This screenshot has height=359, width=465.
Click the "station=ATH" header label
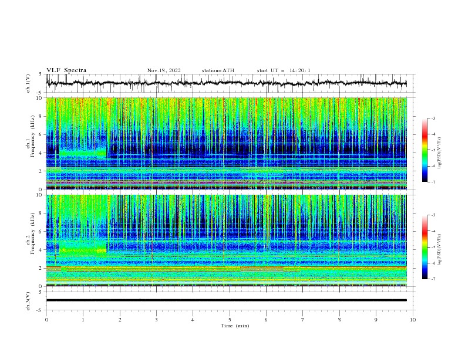(x=218, y=70)
